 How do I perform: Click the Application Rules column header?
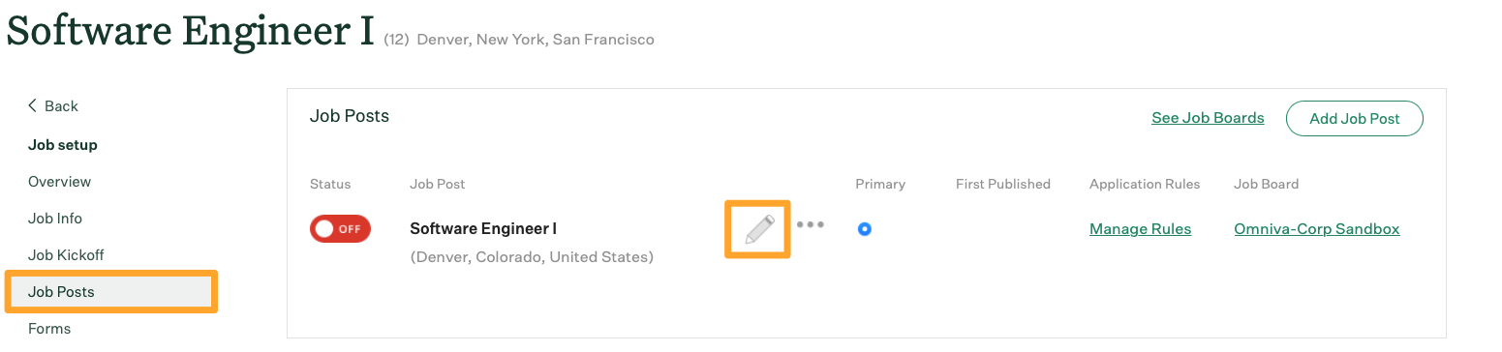pos(1145,184)
